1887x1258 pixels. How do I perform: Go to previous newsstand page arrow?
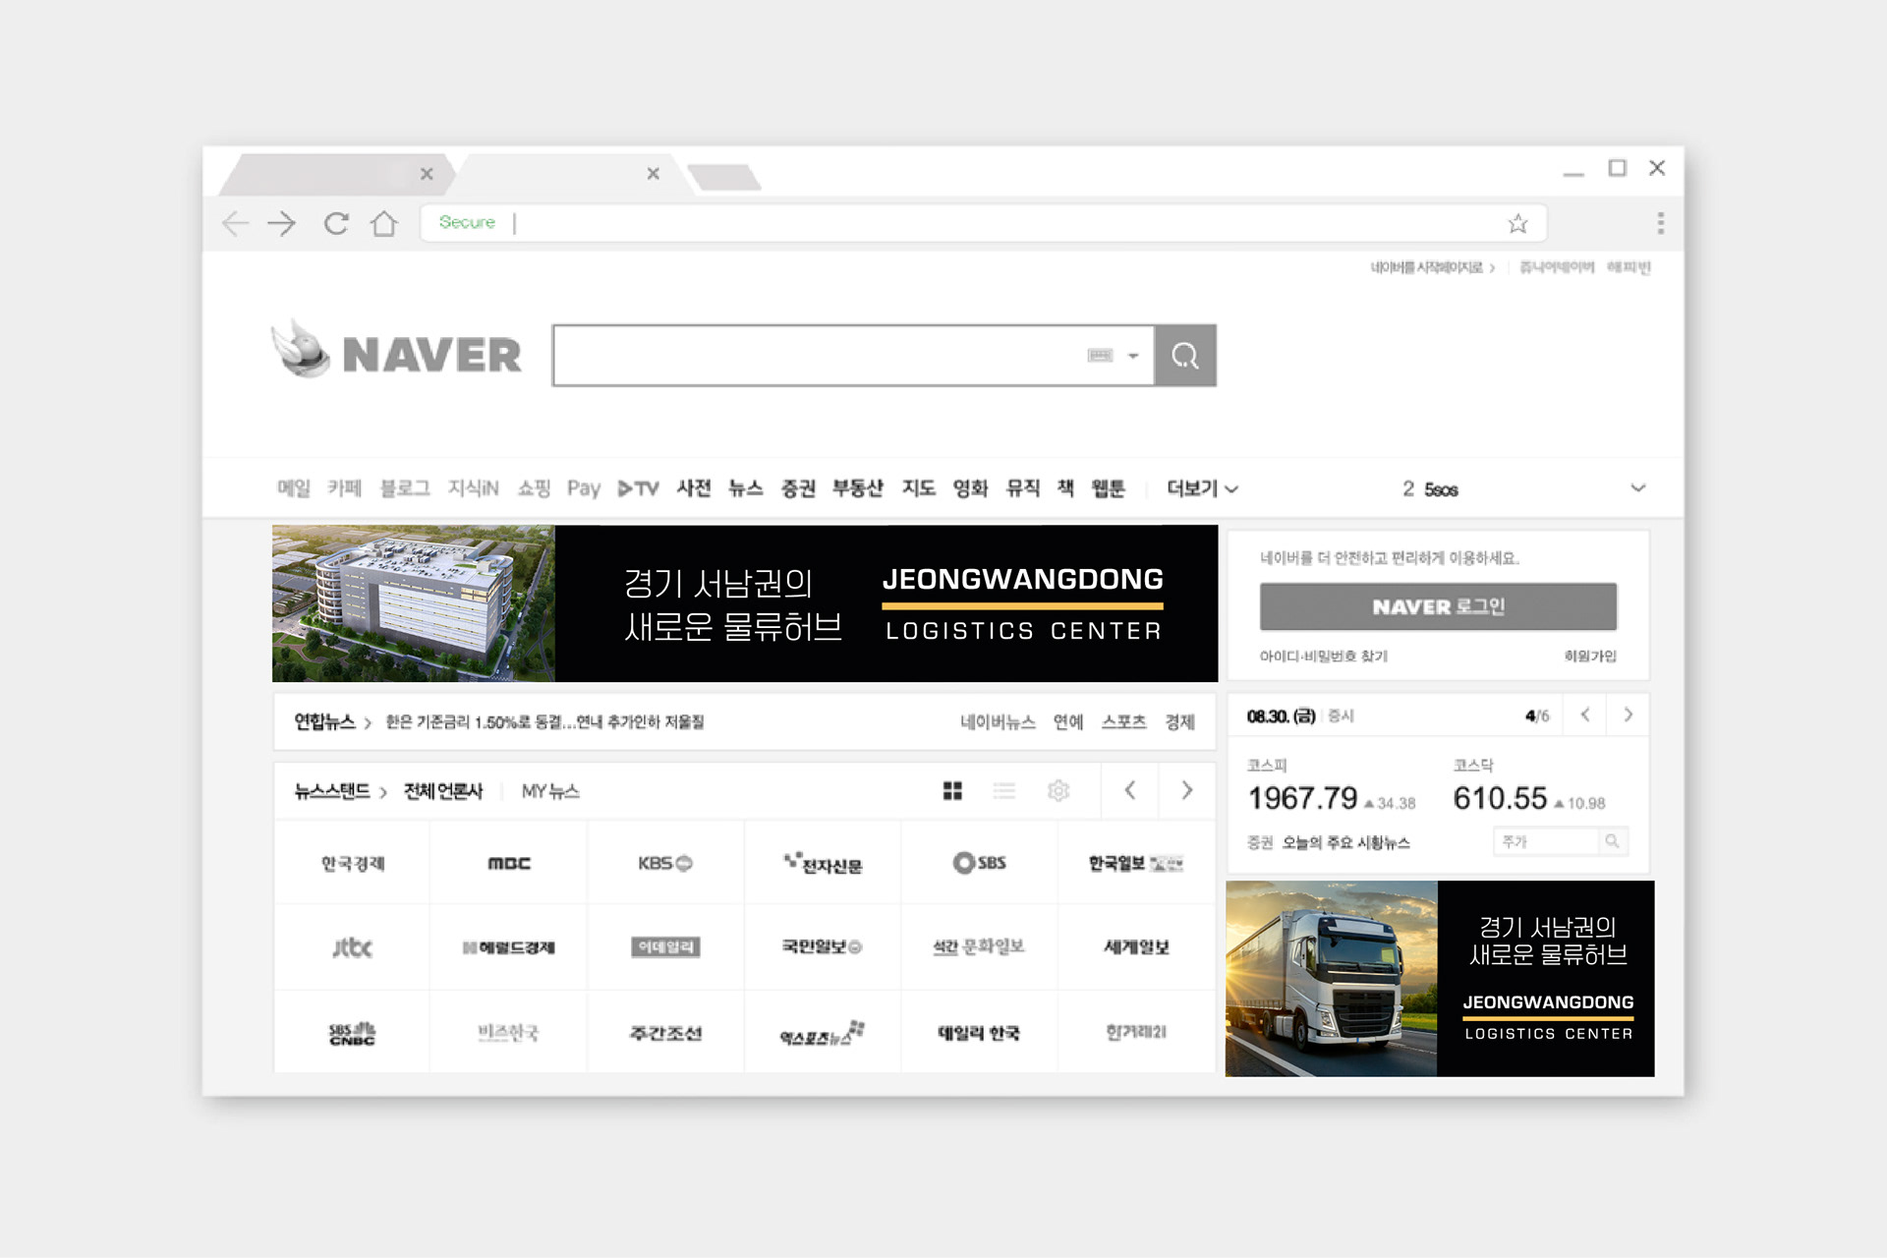(x=1130, y=790)
